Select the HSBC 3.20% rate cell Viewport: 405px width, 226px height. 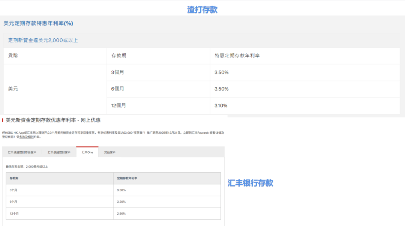point(121,202)
